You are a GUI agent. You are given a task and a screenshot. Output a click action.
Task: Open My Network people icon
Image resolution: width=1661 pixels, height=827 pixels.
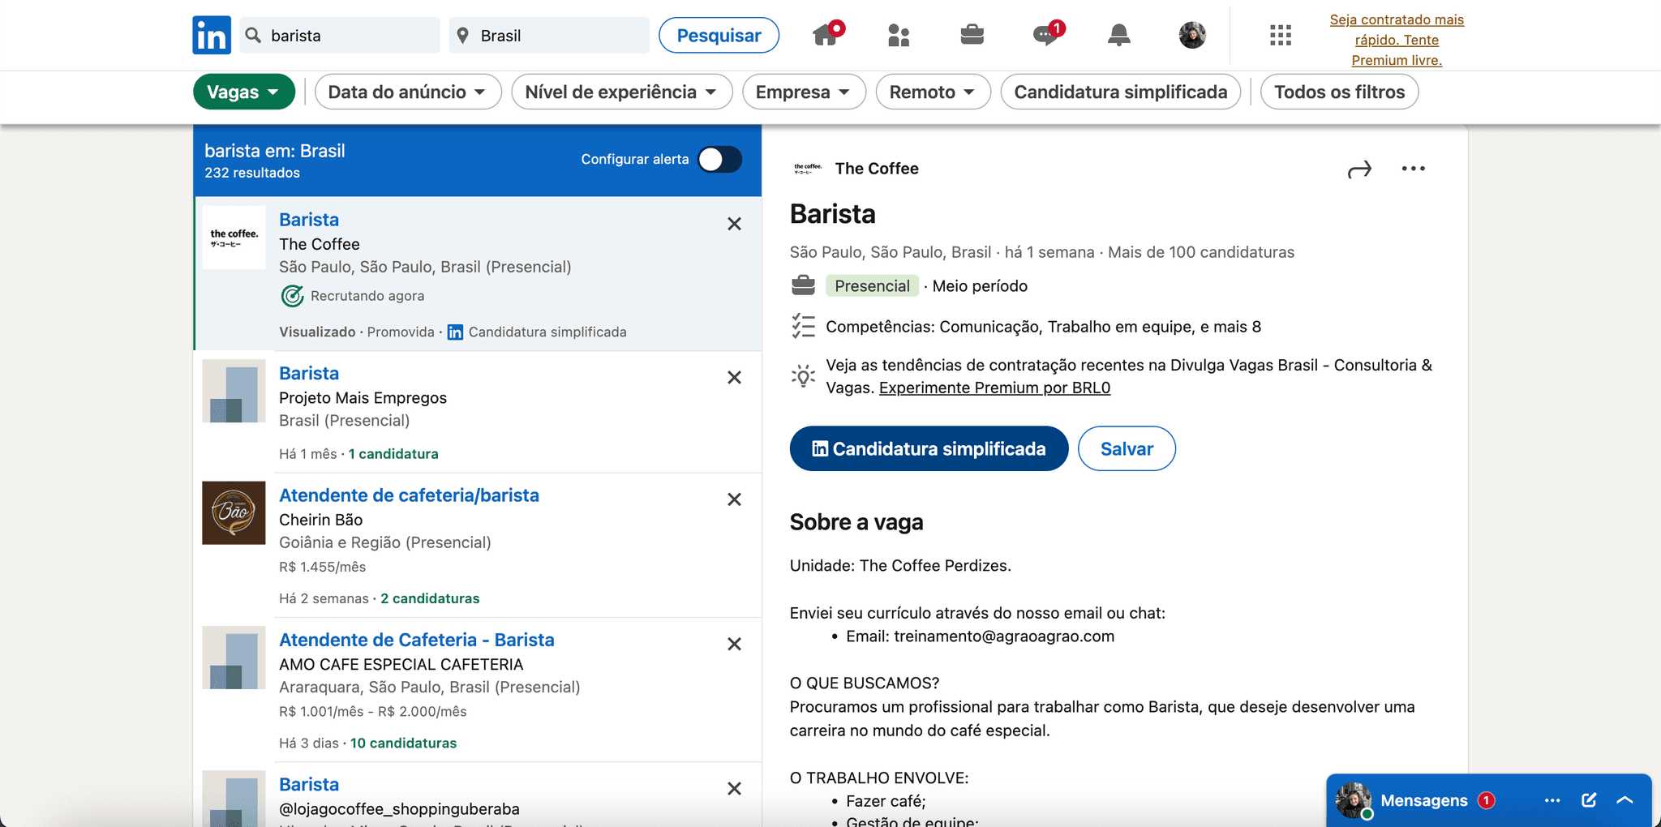coord(899,35)
